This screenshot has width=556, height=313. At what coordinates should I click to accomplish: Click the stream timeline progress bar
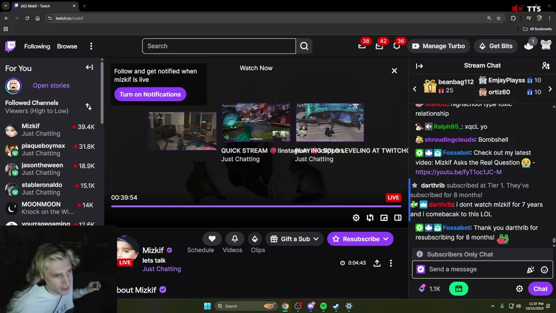point(256,206)
